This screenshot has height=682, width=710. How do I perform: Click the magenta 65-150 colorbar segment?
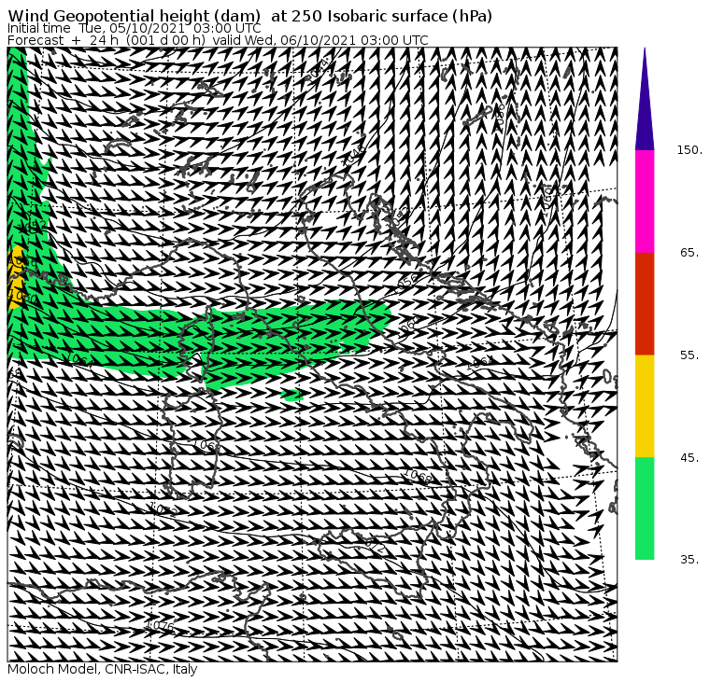645,202
